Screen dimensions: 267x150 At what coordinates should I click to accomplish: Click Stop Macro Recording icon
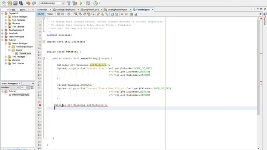(x=126, y=14)
